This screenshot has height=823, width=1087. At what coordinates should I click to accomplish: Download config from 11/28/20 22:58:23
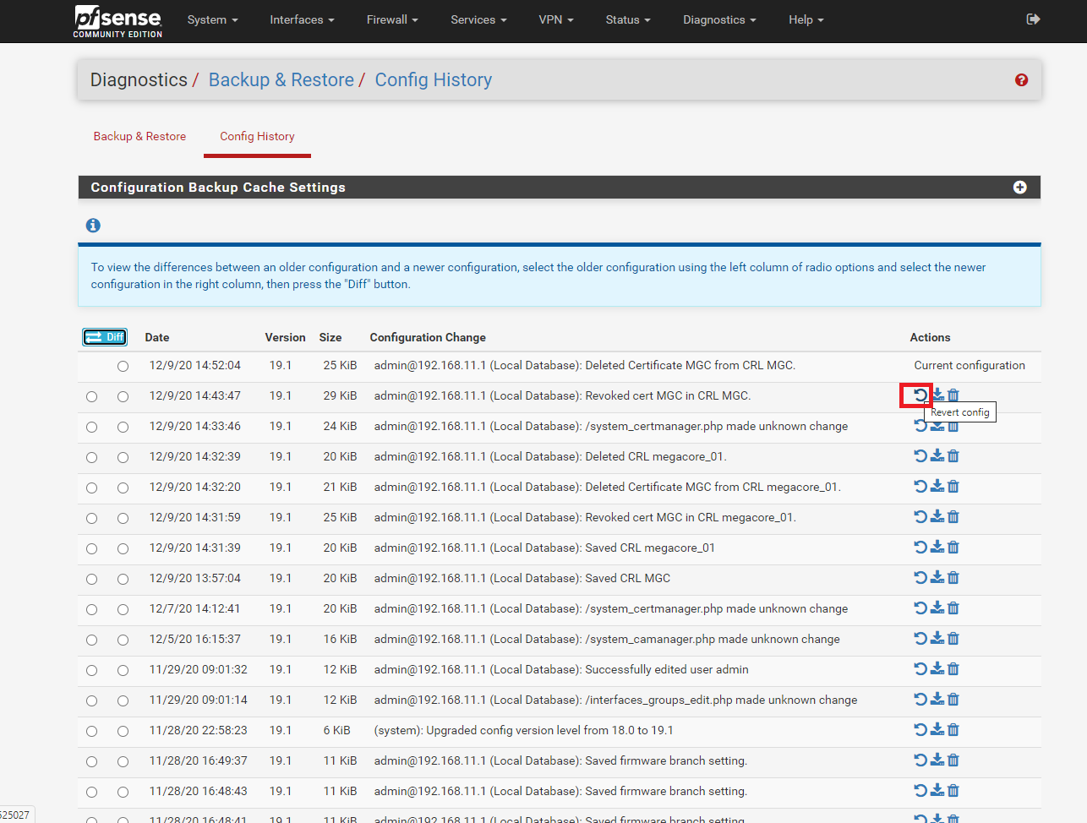(x=937, y=729)
